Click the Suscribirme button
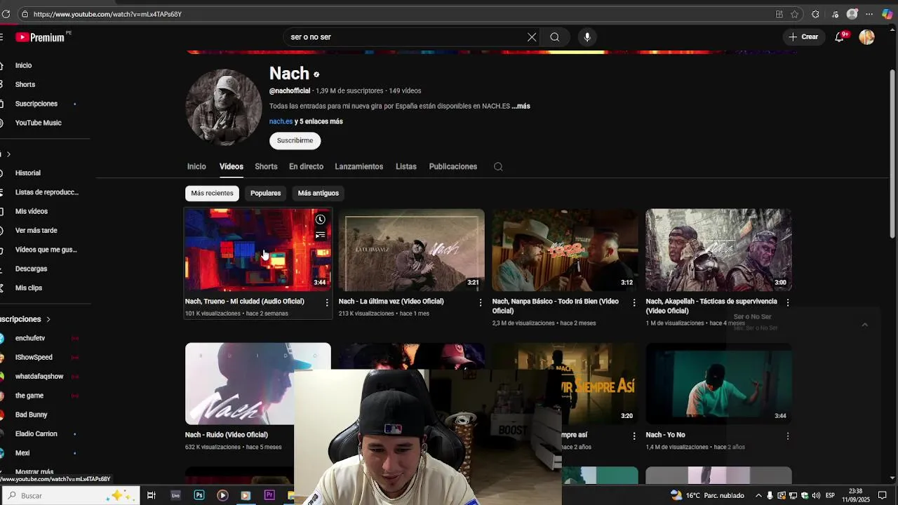 tap(295, 140)
